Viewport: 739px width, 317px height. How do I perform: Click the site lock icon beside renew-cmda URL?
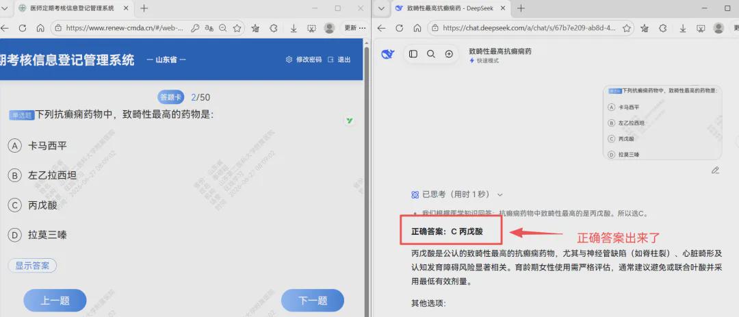[58, 28]
